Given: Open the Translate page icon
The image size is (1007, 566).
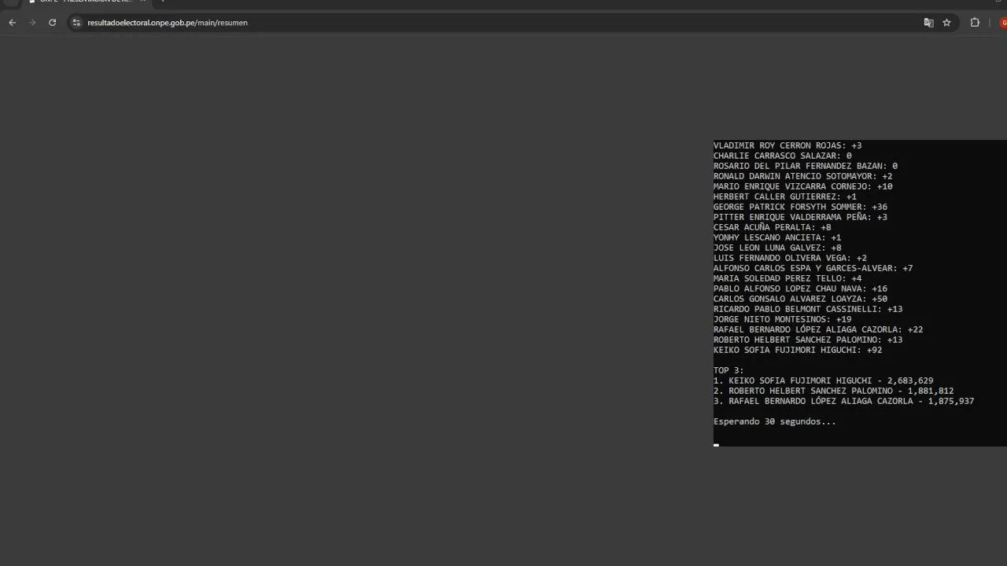Looking at the screenshot, I should [928, 23].
